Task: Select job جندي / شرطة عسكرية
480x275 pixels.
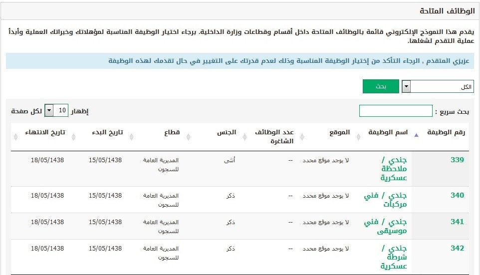Action: pyautogui.click(x=394, y=257)
